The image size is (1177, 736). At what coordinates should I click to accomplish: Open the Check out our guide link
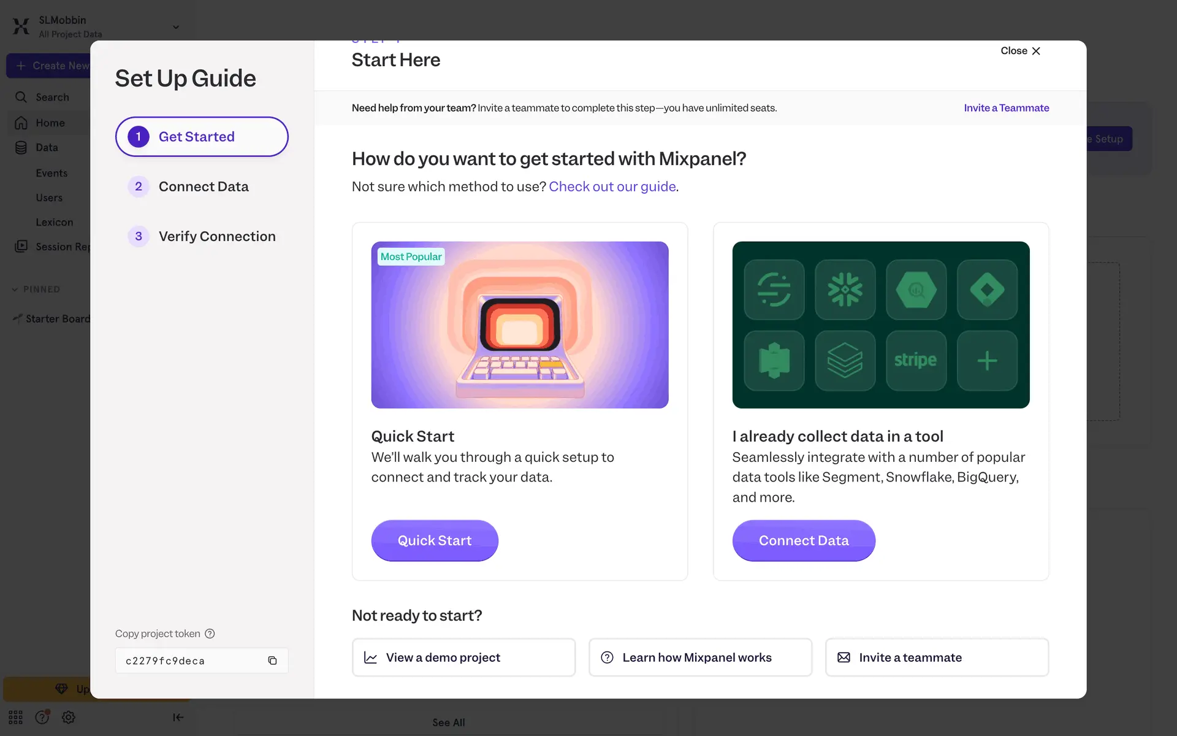612,186
